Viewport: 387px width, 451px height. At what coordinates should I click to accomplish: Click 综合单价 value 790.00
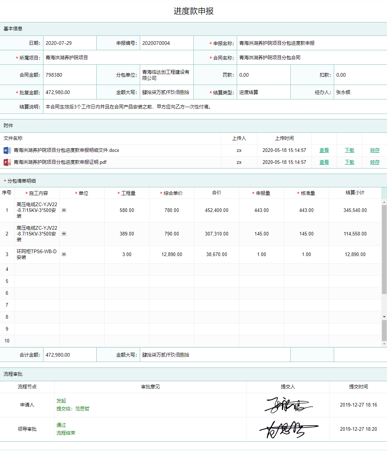172,234
